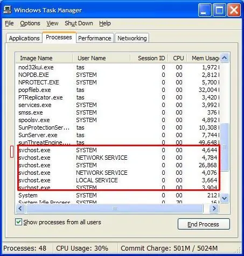Select svchost.exe using 26,868 K memory
This screenshot has width=244, height=256.
117,165
